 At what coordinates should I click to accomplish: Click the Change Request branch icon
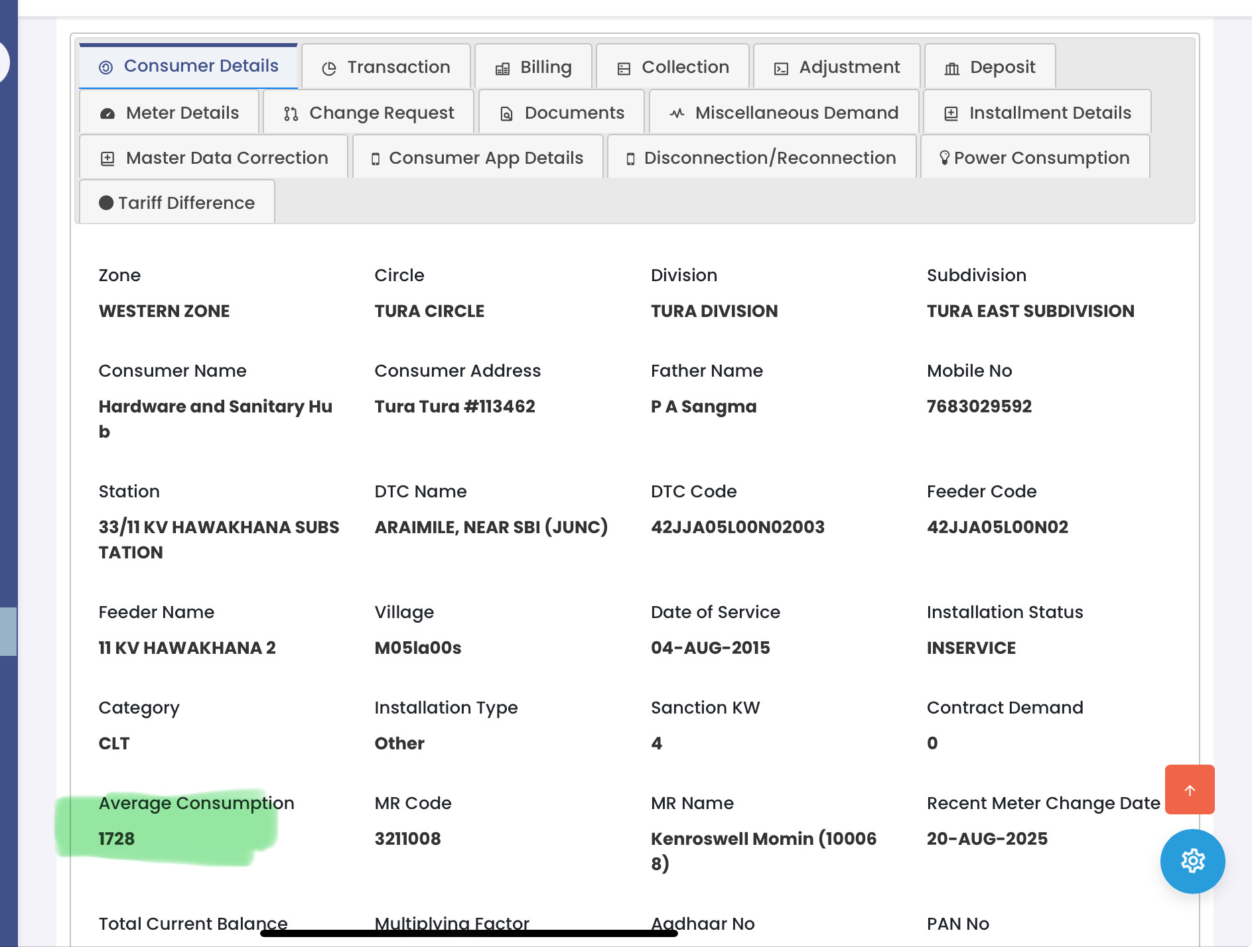click(291, 114)
